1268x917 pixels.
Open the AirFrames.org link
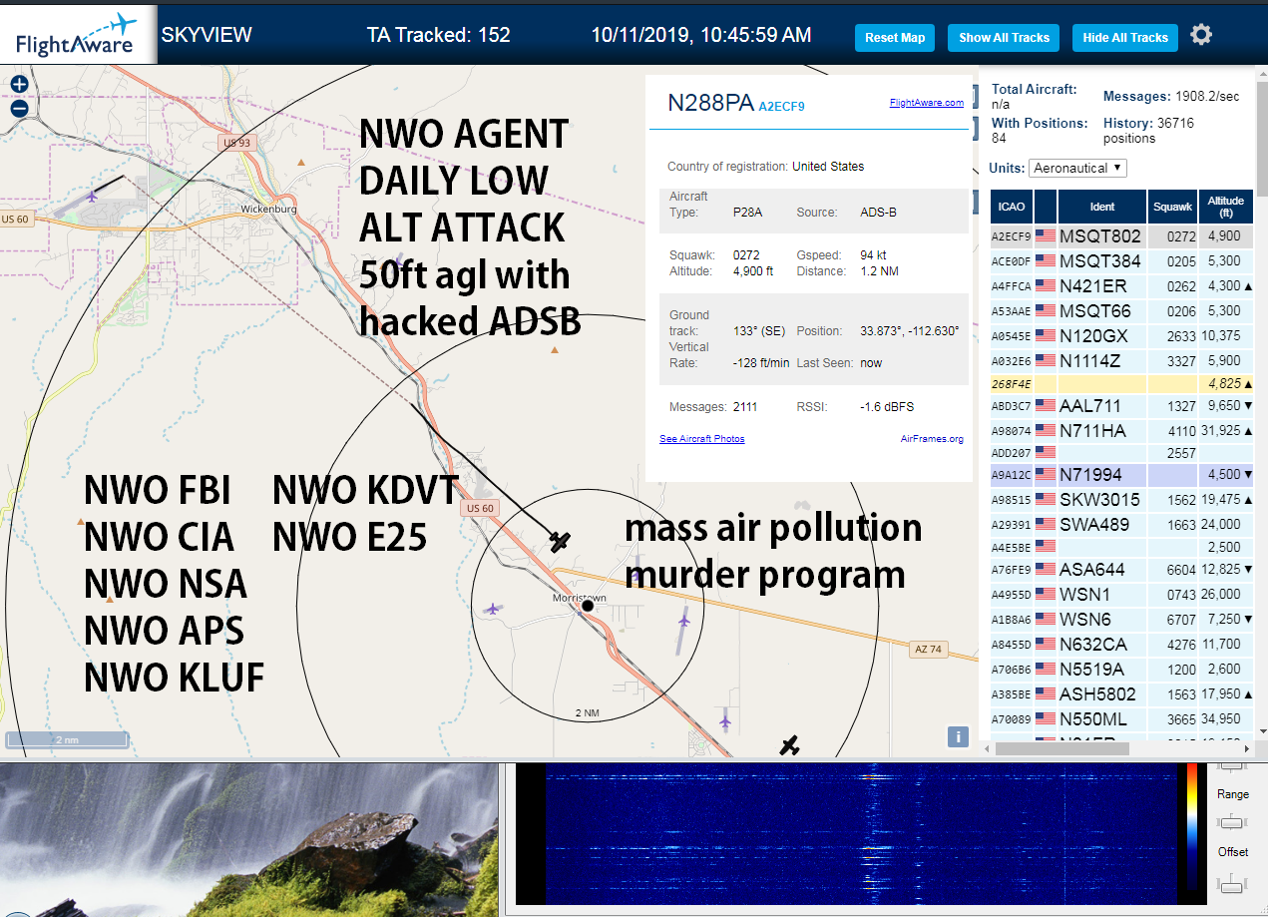click(932, 439)
